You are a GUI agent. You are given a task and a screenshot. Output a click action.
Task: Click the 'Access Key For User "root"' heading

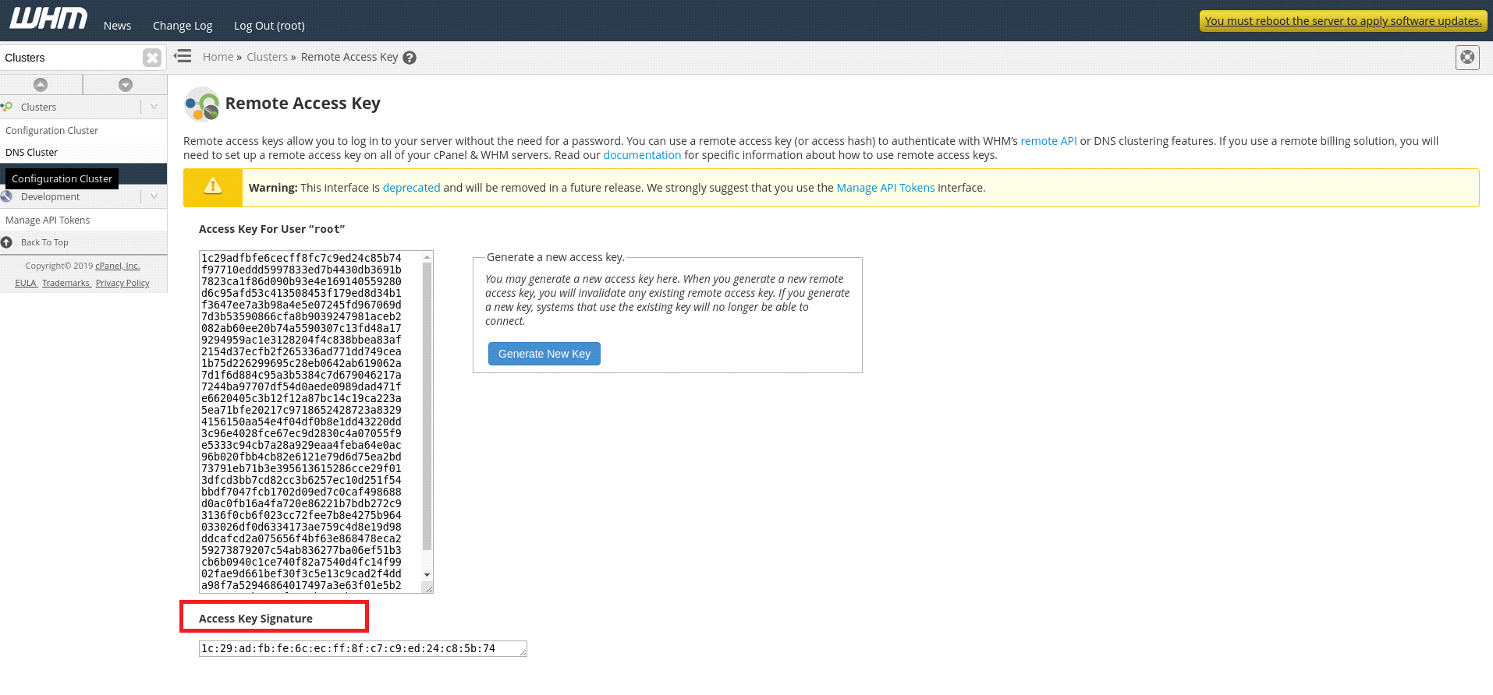point(271,229)
